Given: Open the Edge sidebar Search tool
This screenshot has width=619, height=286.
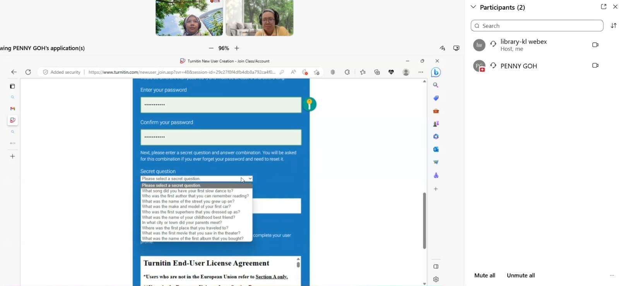Looking at the screenshot, I should coord(436,85).
